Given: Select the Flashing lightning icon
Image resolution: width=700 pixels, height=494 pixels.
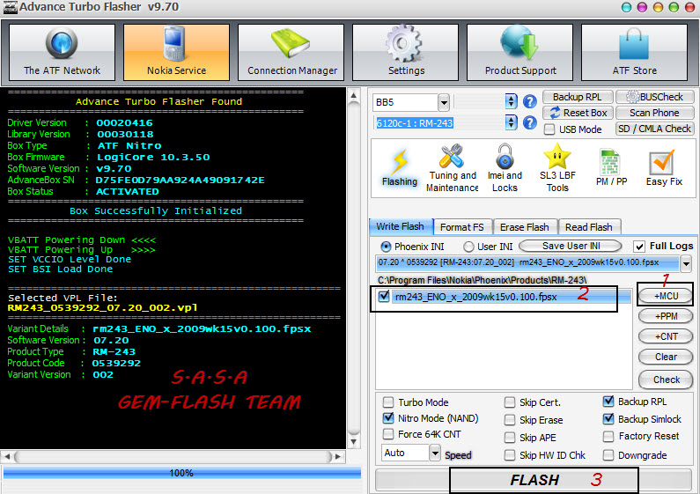Looking at the screenshot, I should (x=400, y=167).
